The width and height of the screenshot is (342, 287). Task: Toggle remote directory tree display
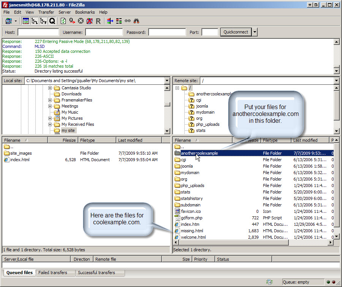coord(43,21)
